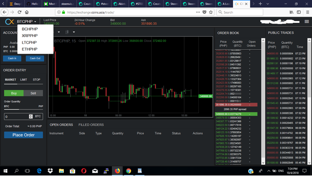The width and height of the screenshot is (312, 176).
Task: Toggle the Firefox sidebar icon
Action: point(299,12)
